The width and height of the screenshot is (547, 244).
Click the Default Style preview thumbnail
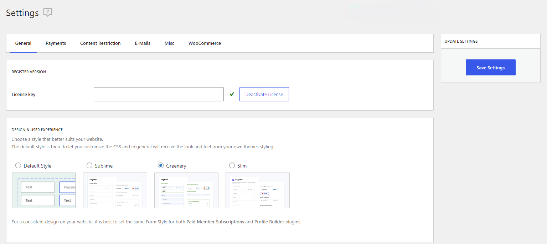point(44,190)
